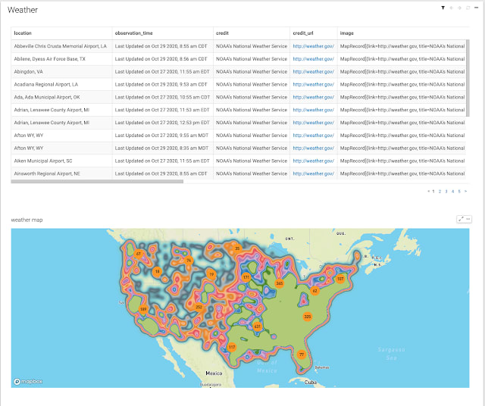Click the orange cluster marker labeled 117
The image size is (485, 406).
[x=232, y=347]
